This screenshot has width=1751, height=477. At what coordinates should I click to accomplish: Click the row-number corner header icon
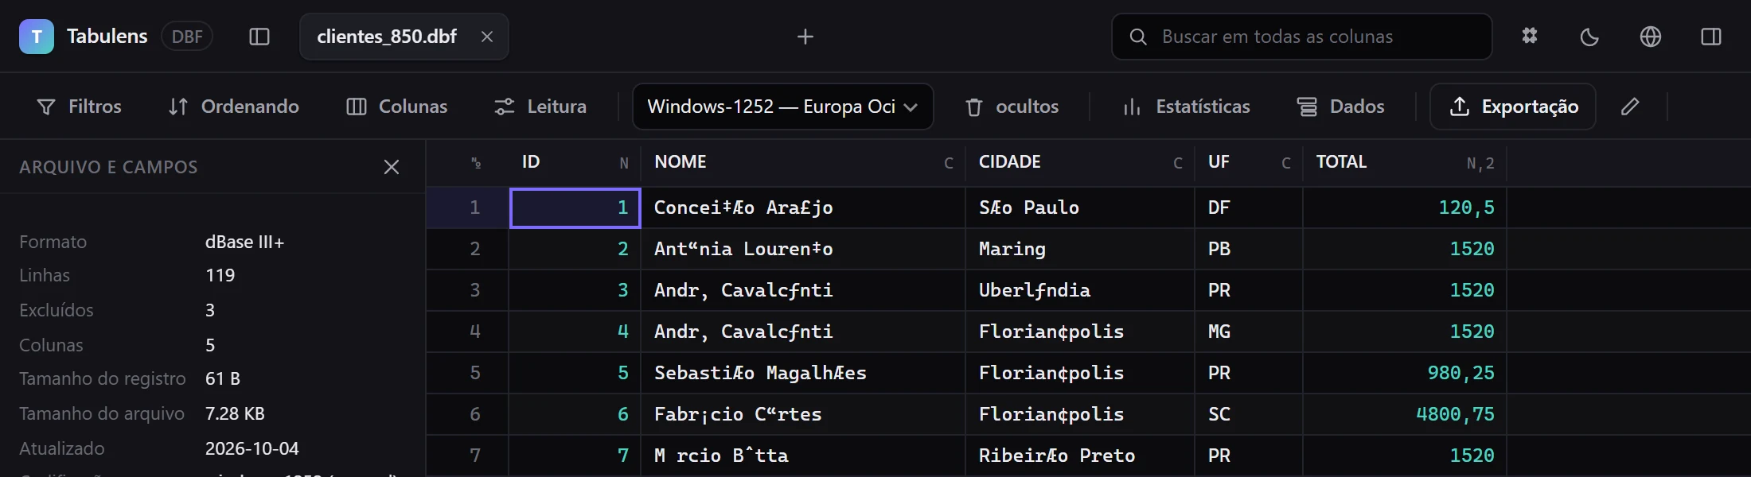coord(476,163)
